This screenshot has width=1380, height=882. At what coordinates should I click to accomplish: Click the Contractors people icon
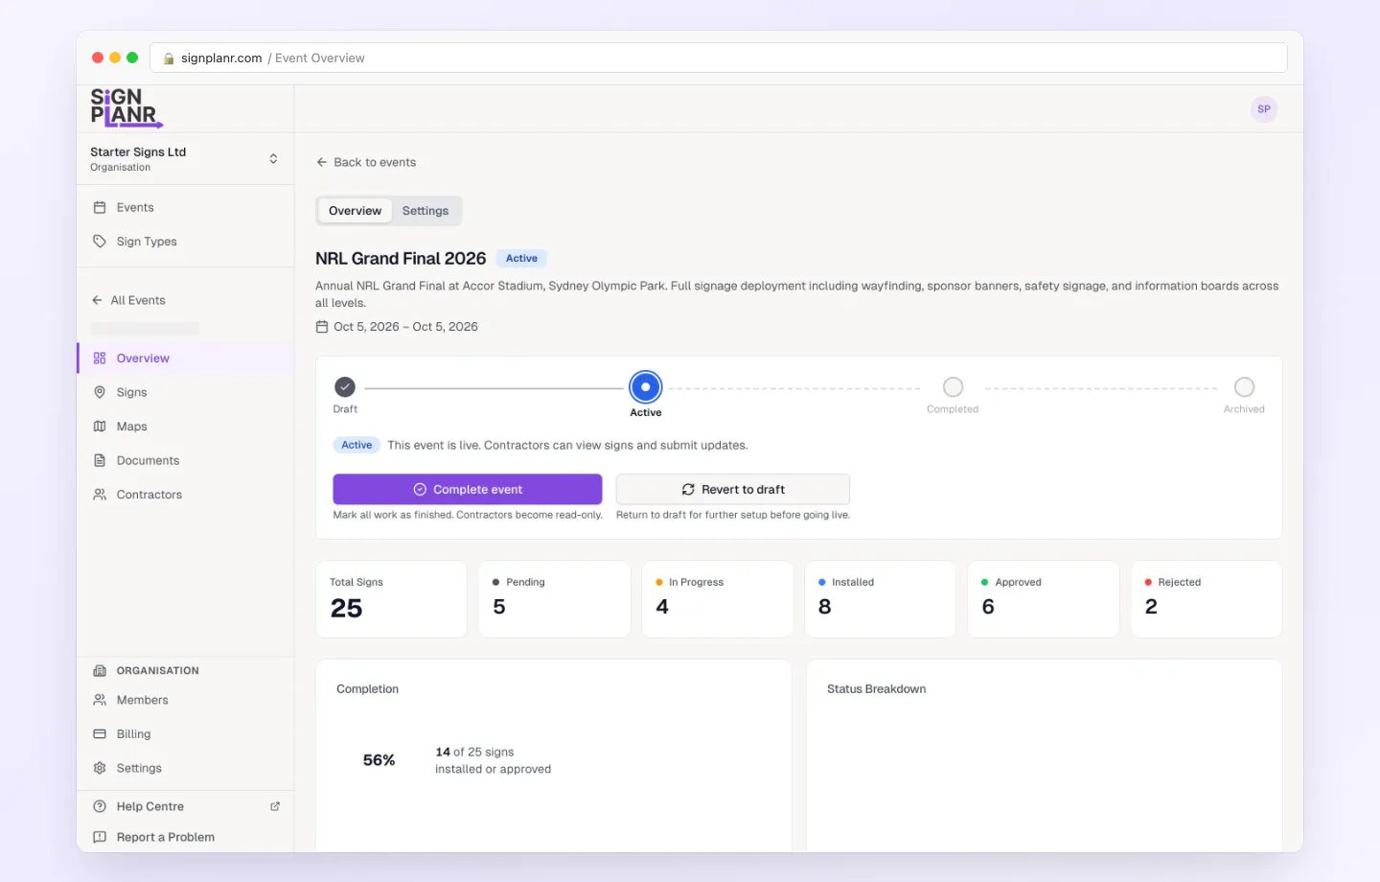click(100, 495)
